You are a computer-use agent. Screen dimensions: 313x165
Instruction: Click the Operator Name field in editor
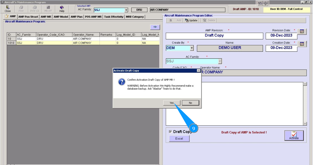[x=254, y=73]
